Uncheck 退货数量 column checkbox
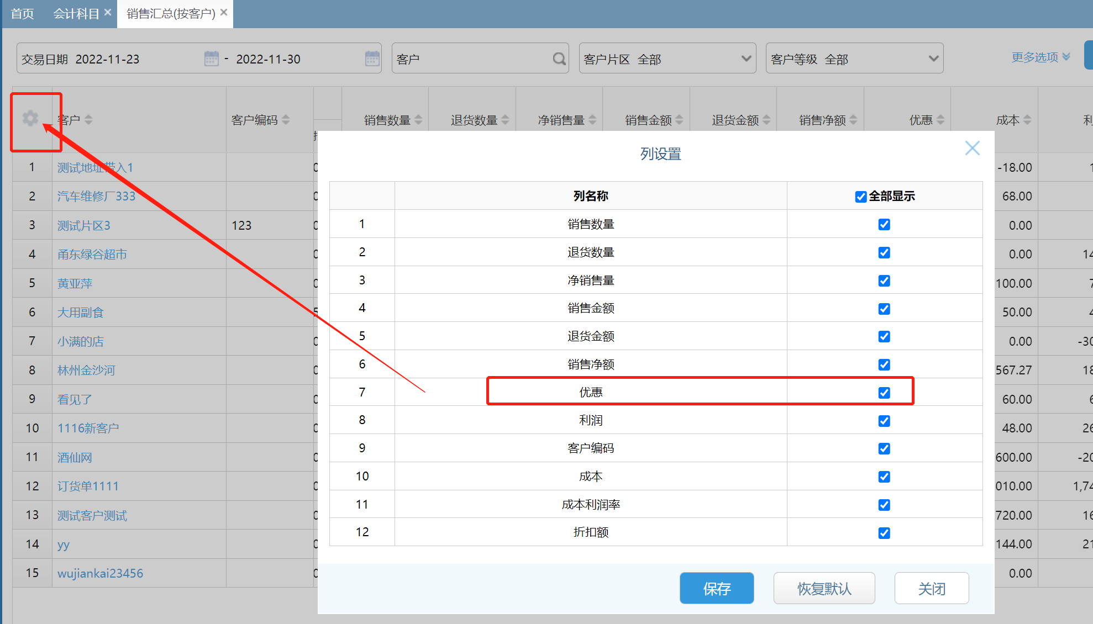Screen dimensions: 1093x624 tap(884, 252)
